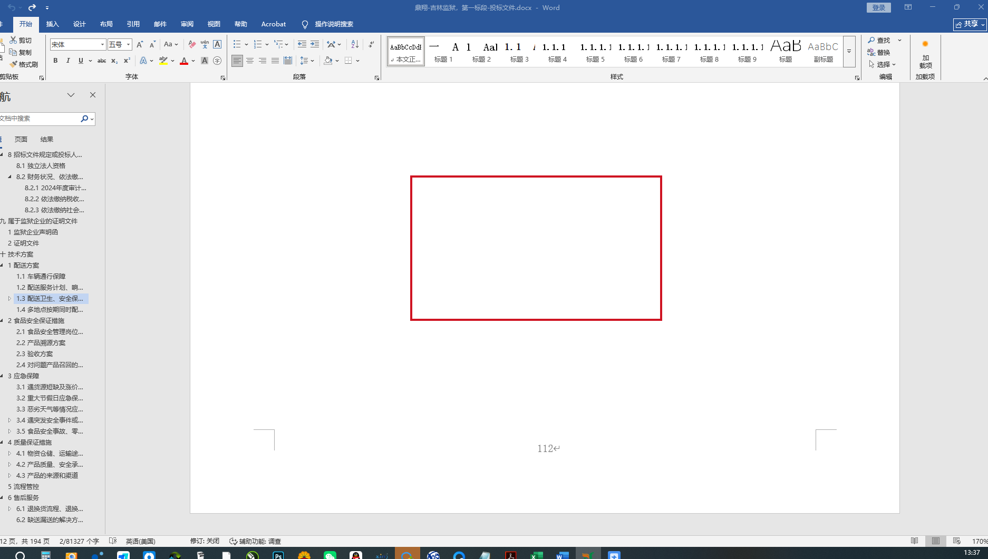Collapse the '1 配送方案' outline node
Image resolution: width=988 pixels, height=559 pixels.
pyautogui.click(x=3, y=265)
